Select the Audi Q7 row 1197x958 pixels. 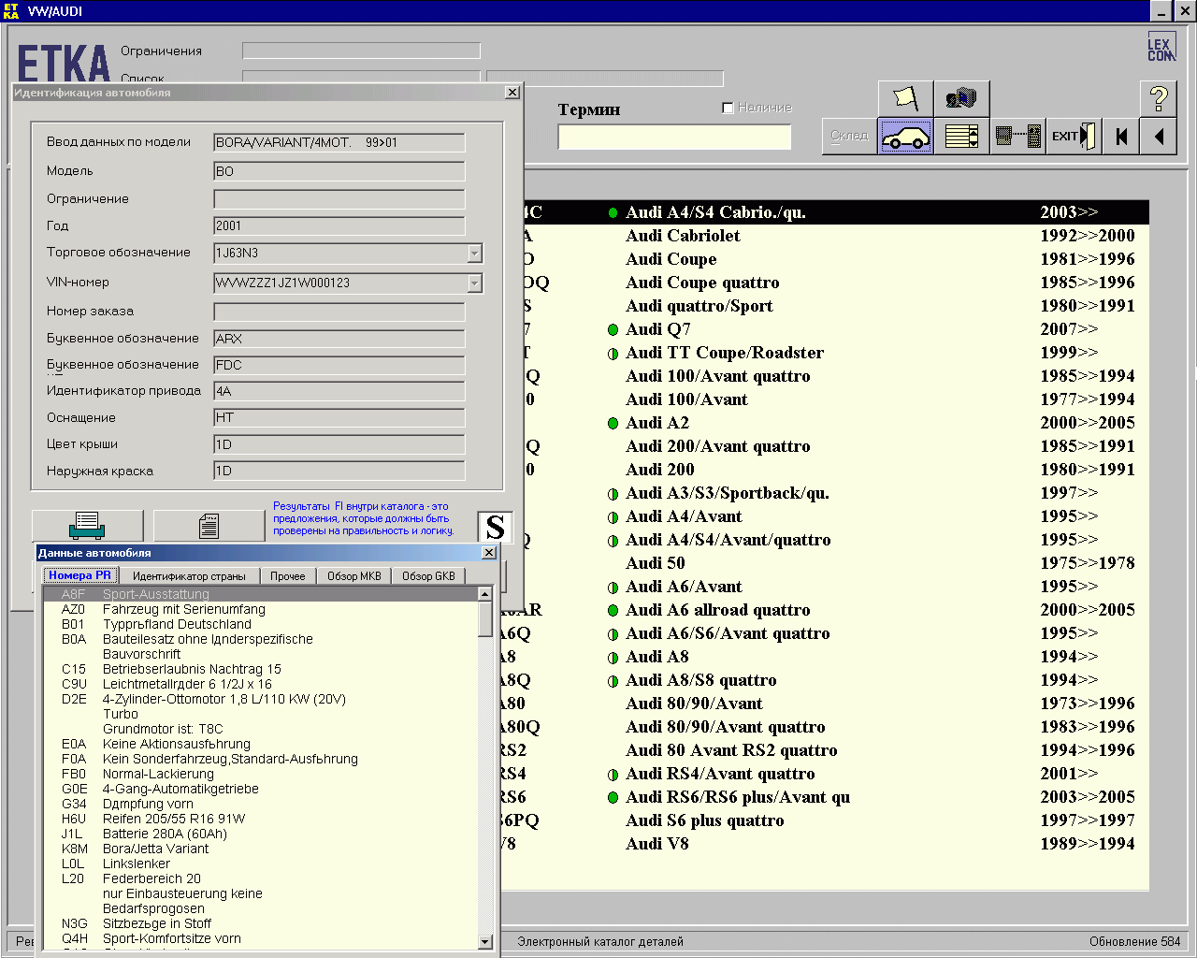(x=837, y=329)
